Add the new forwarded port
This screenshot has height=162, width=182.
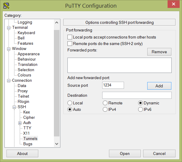159,86
